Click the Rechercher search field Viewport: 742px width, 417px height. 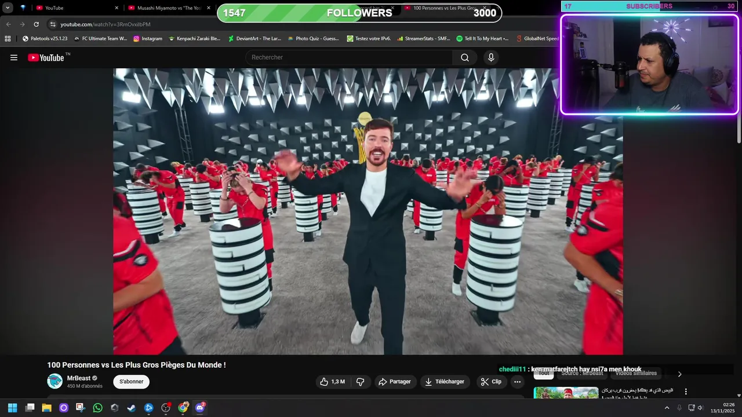coord(349,57)
